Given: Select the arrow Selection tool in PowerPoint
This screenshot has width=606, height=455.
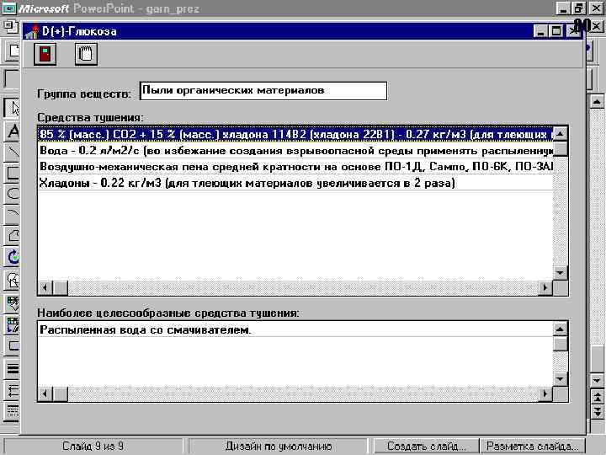Looking at the screenshot, I should (x=13, y=108).
